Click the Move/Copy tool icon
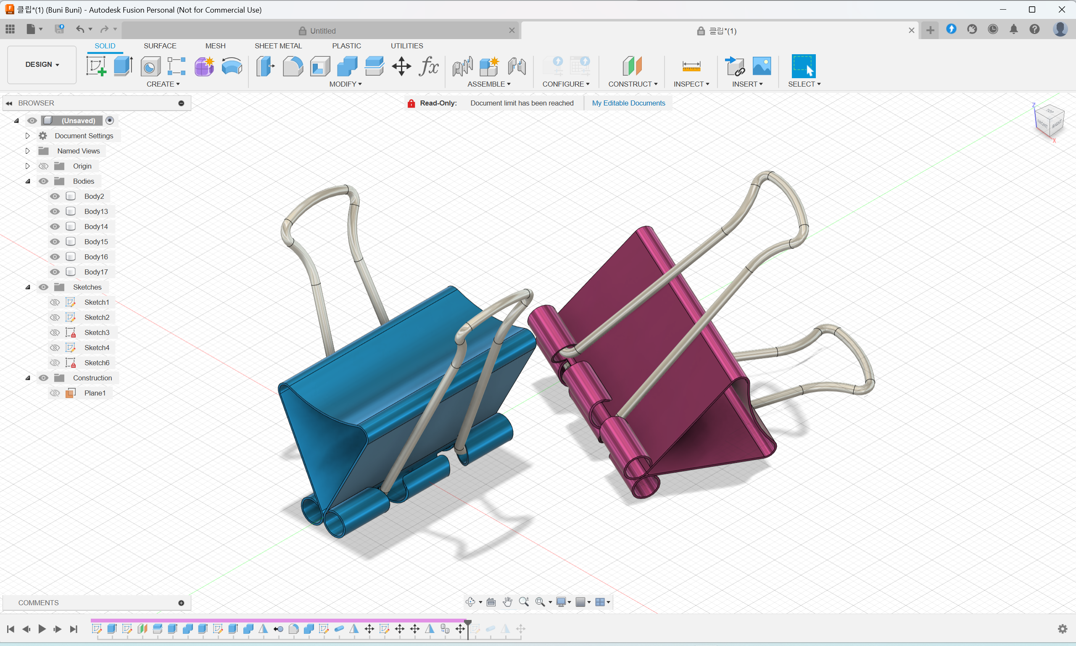Viewport: 1076px width, 646px height. coord(401,66)
